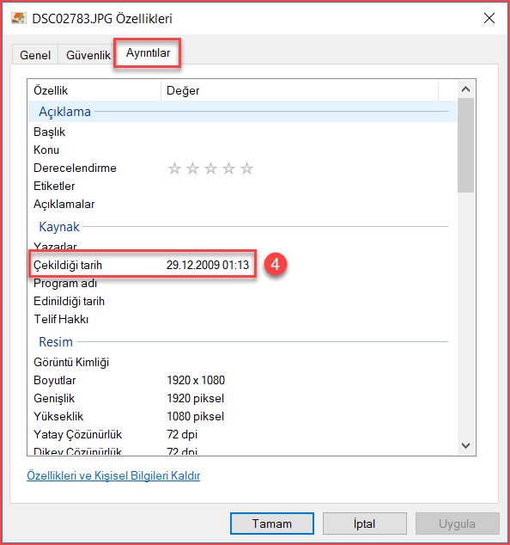Switch to the Genel tab

pyautogui.click(x=35, y=55)
